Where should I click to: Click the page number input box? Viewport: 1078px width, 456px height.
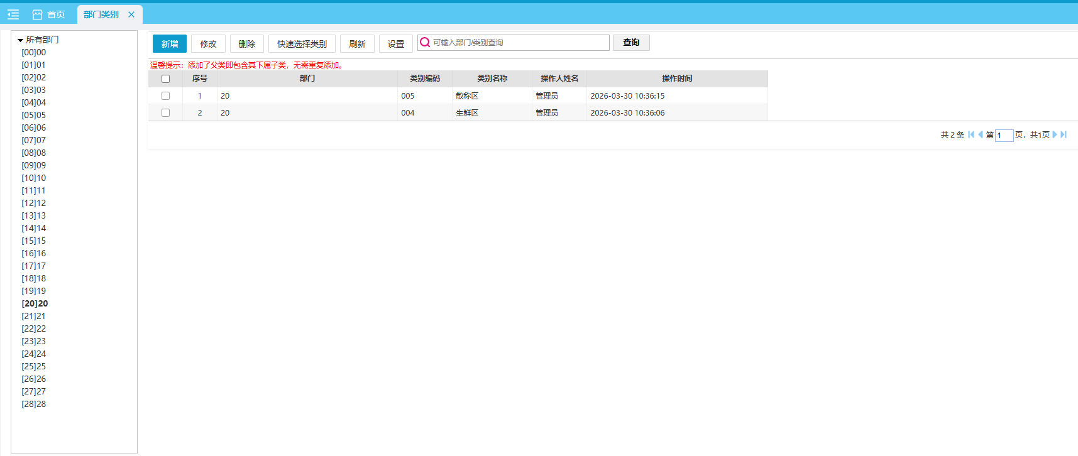pyautogui.click(x=1004, y=135)
